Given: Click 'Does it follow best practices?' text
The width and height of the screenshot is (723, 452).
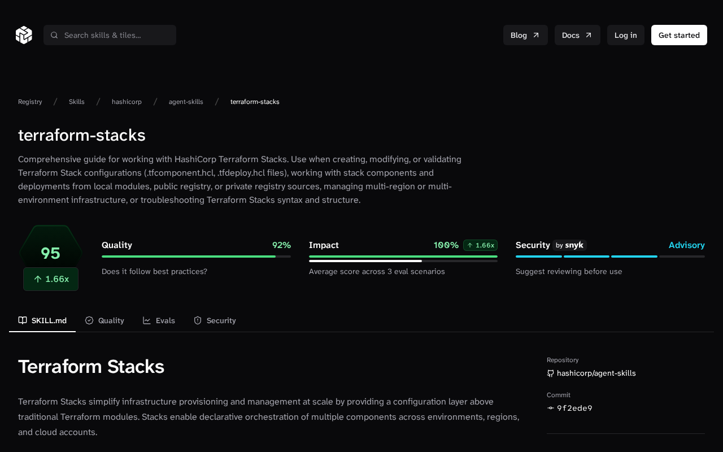Looking at the screenshot, I should coord(154,272).
